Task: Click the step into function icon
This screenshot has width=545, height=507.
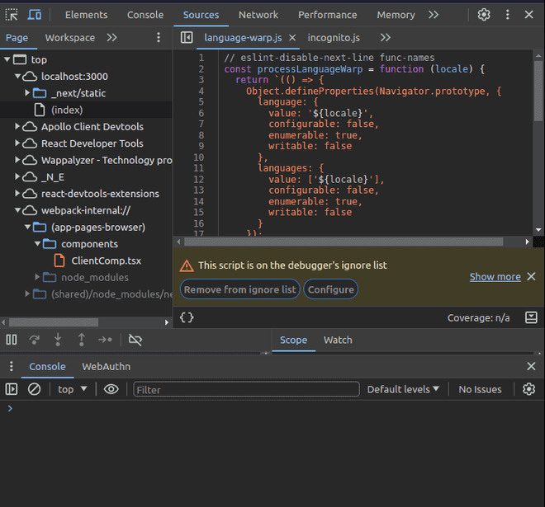Action: click(58, 339)
